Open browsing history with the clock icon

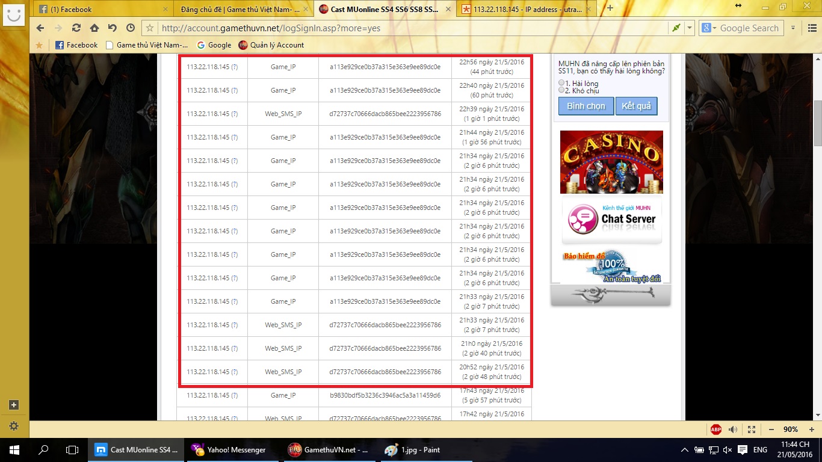pos(131,28)
